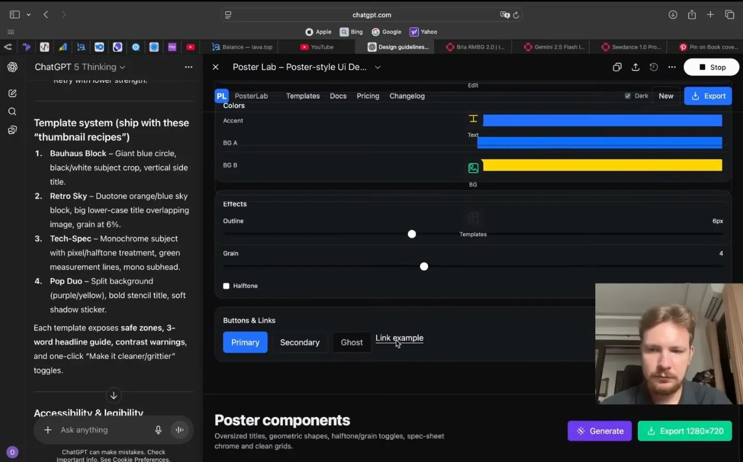Open the Poster Lab title dropdown chevron

pyautogui.click(x=378, y=67)
